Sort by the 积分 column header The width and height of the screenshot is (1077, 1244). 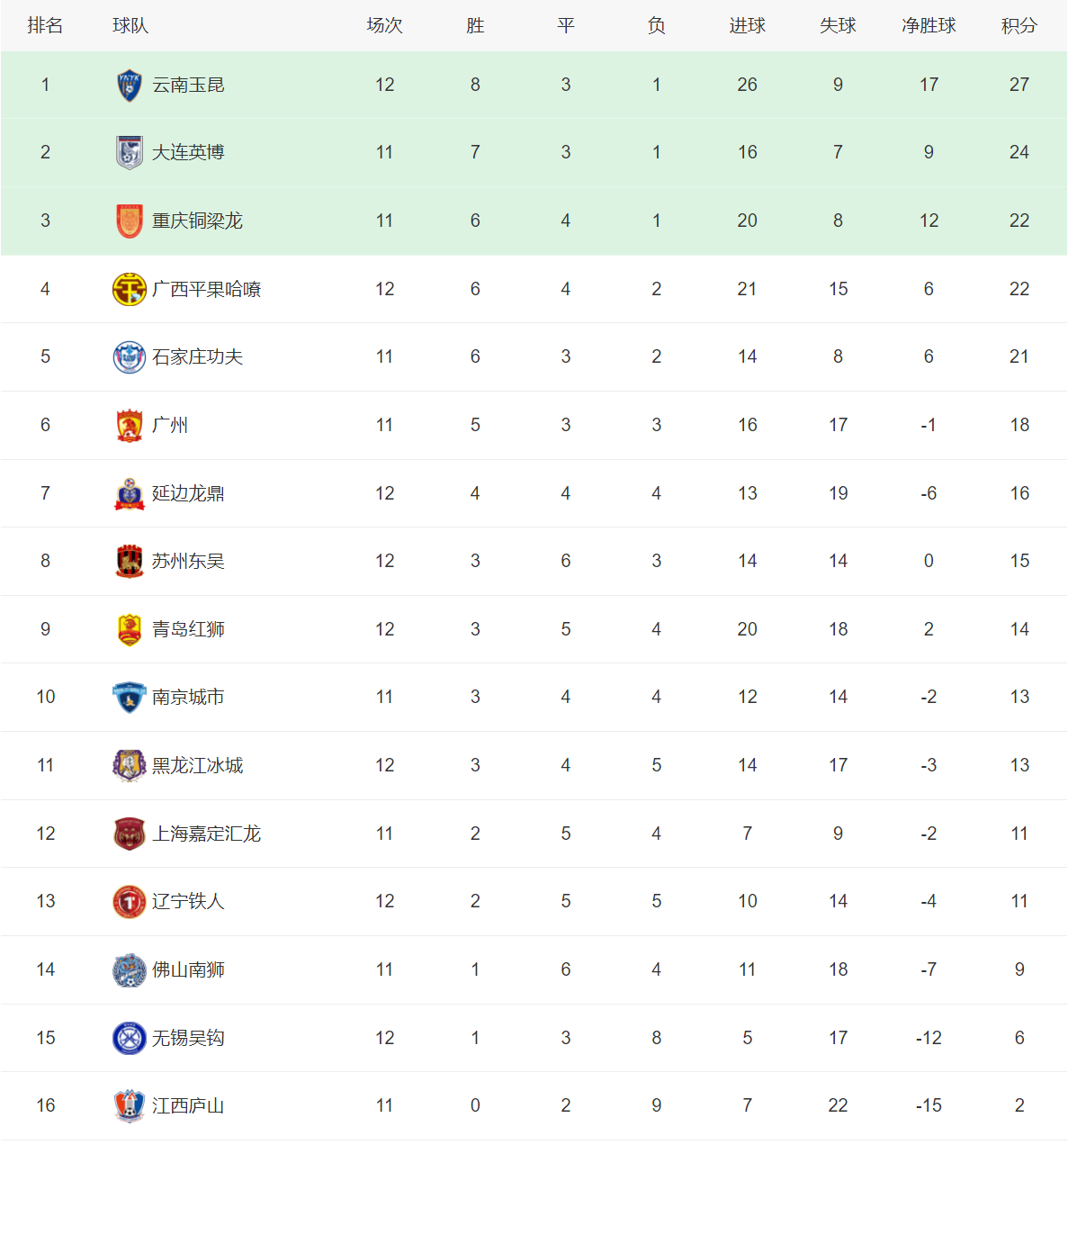tap(1019, 26)
